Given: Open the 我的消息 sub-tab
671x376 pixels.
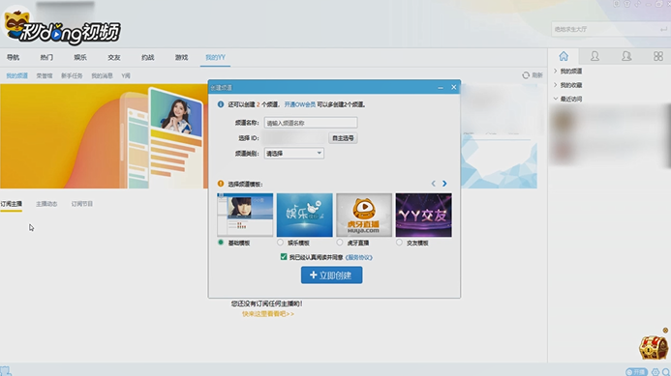Looking at the screenshot, I should click(x=102, y=75).
